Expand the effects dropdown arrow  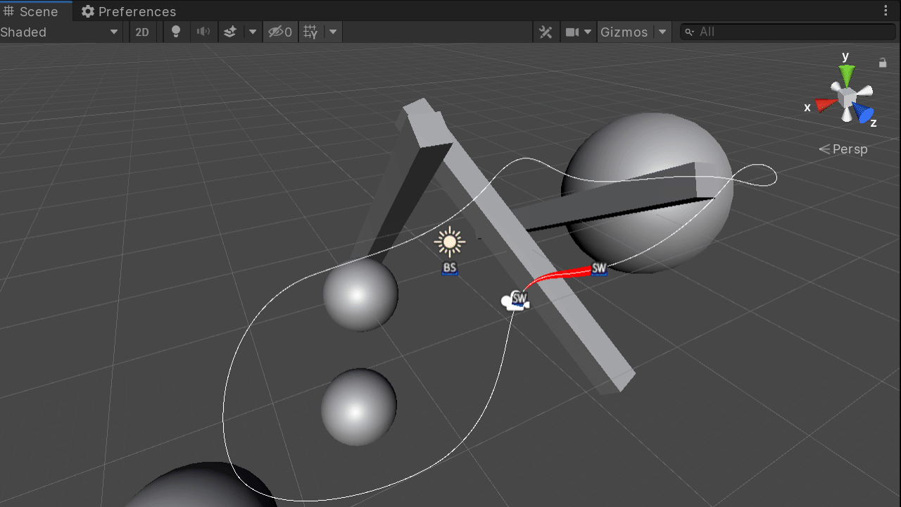pyautogui.click(x=253, y=32)
